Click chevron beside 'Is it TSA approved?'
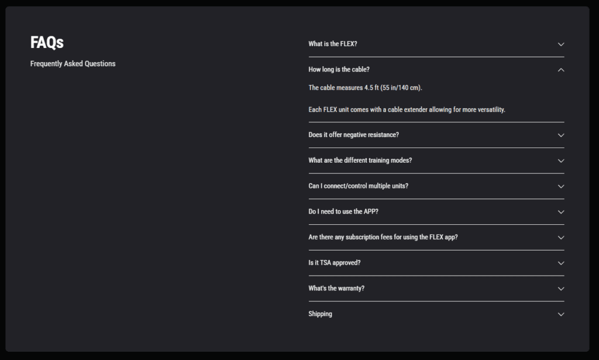Viewport: 599px width, 360px height. click(561, 263)
